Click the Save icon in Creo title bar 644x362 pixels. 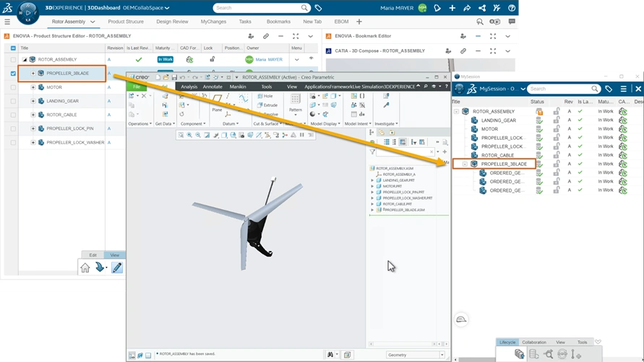[174, 77]
